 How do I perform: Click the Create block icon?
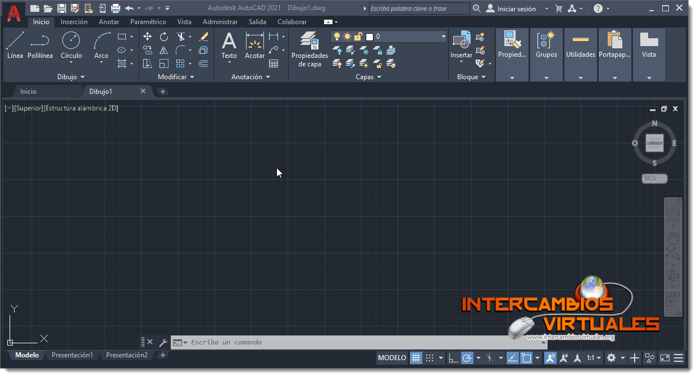(480, 37)
